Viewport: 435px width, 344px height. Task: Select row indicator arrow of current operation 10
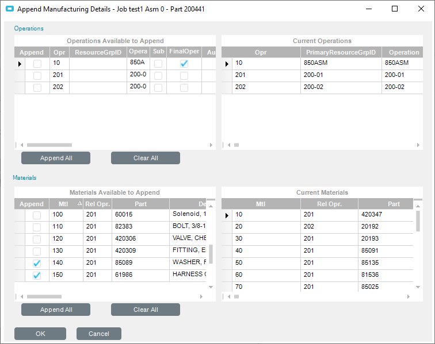coord(227,64)
